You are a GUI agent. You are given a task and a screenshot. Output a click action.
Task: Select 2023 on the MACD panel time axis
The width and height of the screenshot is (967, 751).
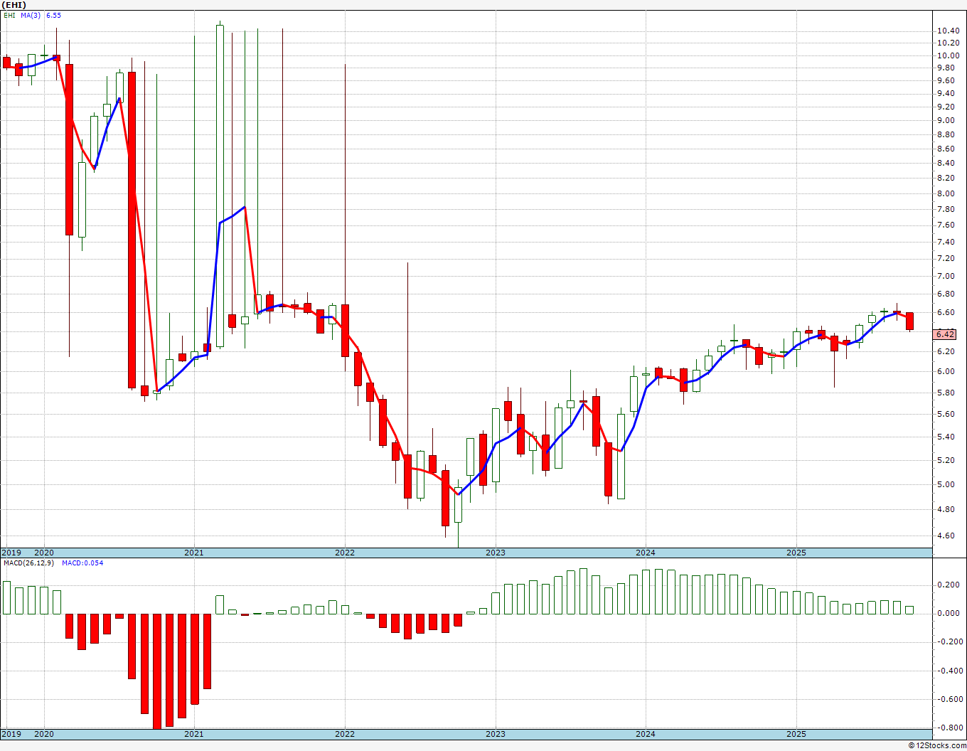click(x=496, y=734)
